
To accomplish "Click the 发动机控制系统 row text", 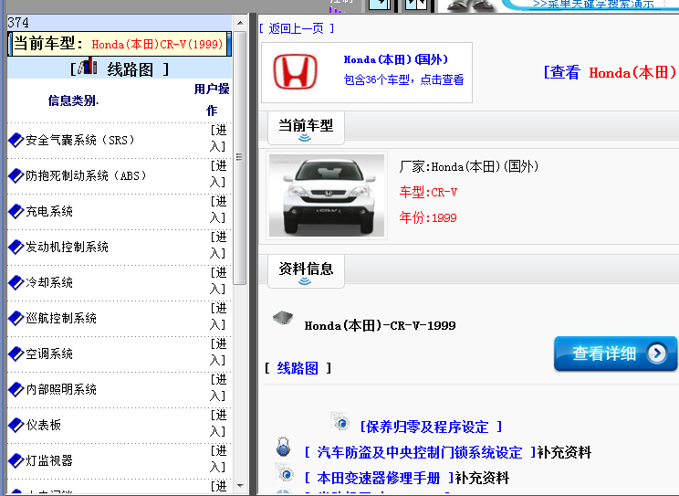I will [67, 247].
